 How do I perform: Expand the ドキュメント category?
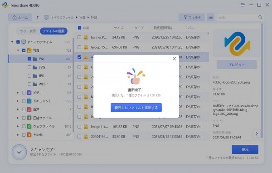click(18, 101)
